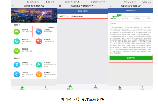This screenshot has width=158, height=104.
Task: Tap the 办事指南 signpost icon
Action: coord(17,65)
